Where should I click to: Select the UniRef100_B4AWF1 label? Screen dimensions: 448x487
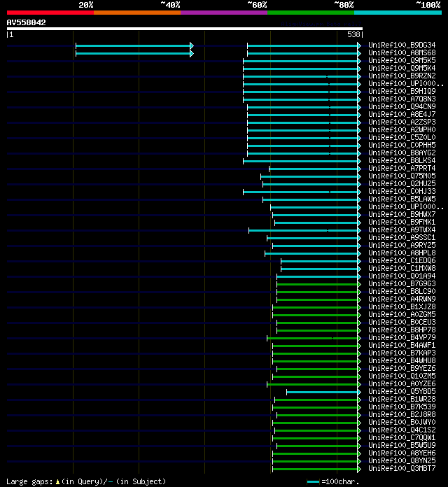[402, 345]
